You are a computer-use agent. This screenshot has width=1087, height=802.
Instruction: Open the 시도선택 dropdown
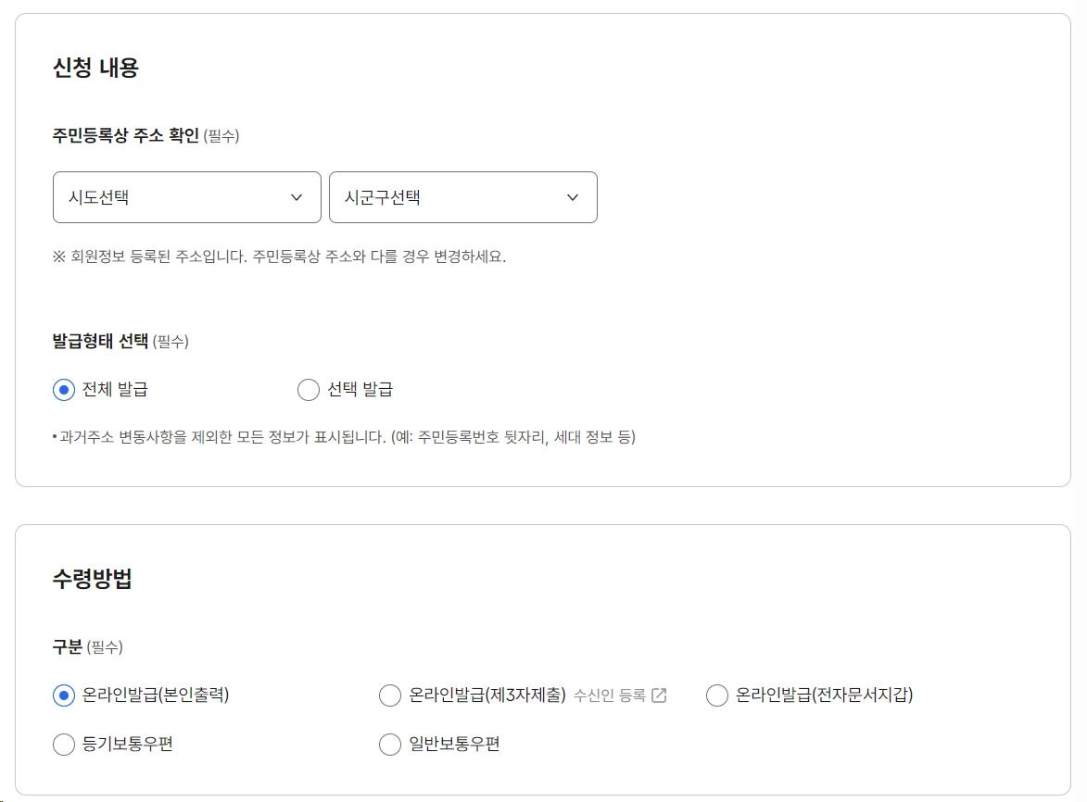pos(185,197)
